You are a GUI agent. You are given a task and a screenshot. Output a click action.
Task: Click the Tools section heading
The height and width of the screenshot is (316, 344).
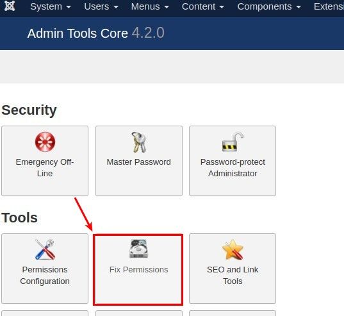click(x=19, y=218)
